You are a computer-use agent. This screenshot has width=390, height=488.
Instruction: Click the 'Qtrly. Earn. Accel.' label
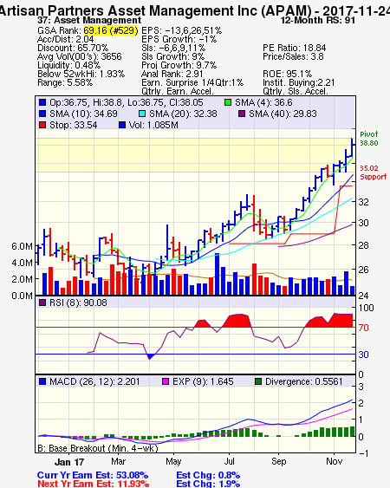click(178, 91)
